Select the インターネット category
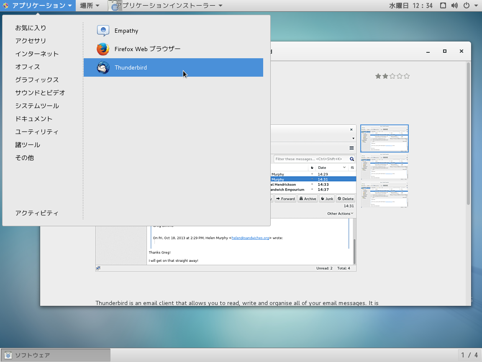Screen dimensions: 482x362 (x=37, y=54)
